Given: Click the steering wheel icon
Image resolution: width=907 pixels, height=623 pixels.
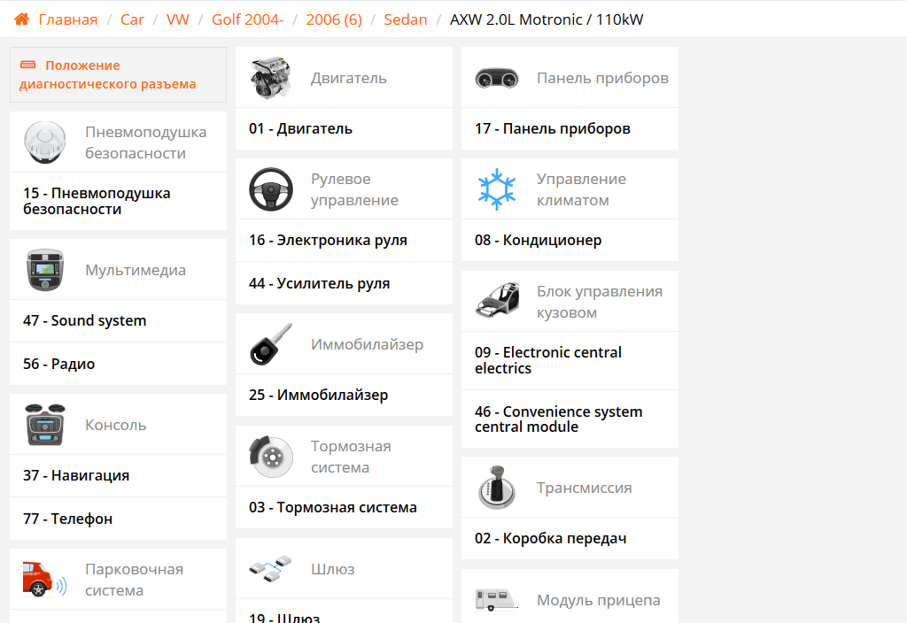Looking at the screenshot, I should click(x=271, y=189).
